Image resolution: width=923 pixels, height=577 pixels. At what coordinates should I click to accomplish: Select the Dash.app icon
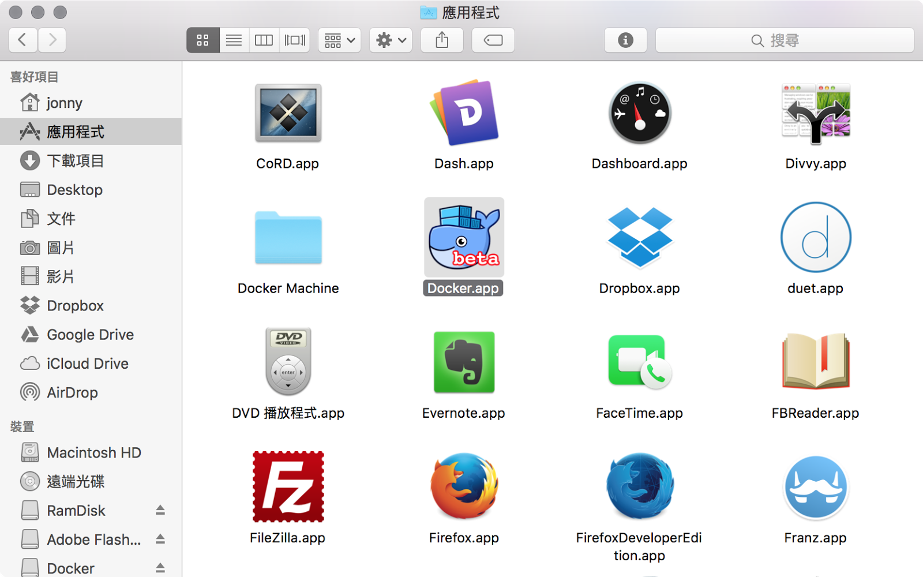pos(464,113)
